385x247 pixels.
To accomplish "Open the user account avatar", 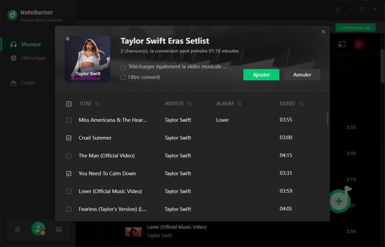I will coord(38,229).
